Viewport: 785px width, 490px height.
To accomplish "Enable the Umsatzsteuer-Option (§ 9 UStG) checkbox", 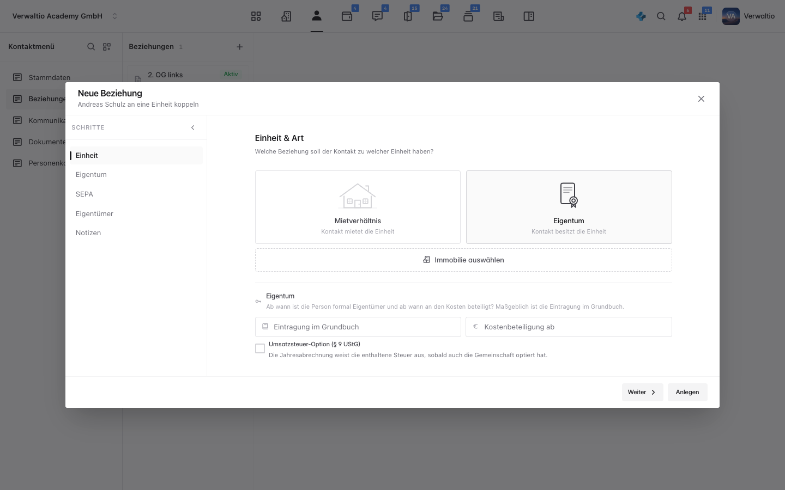I will [x=260, y=348].
